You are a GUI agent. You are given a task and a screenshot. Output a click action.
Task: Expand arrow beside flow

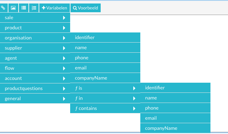[x=64, y=68]
